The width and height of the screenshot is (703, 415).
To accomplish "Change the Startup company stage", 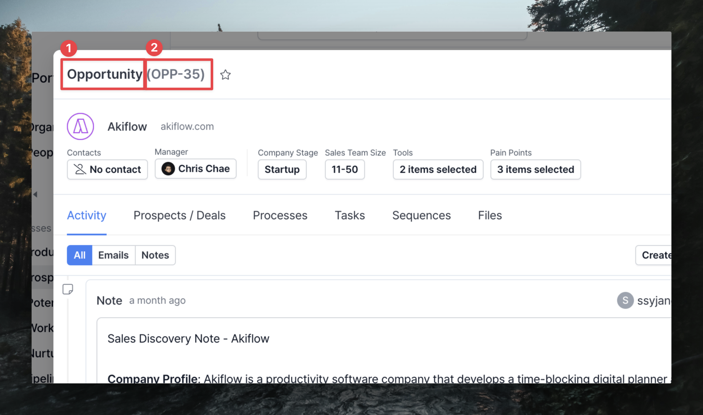I will (x=282, y=169).
